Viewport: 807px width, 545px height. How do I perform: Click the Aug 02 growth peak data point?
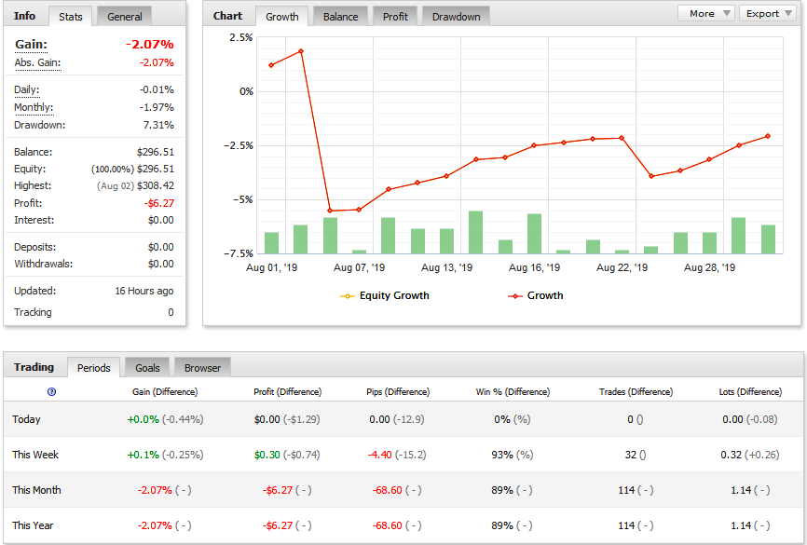(x=301, y=51)
